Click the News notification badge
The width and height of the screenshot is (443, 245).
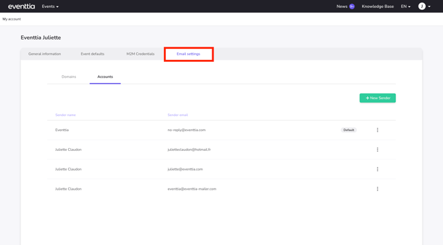pyautogui.click(x=352, y=6)
